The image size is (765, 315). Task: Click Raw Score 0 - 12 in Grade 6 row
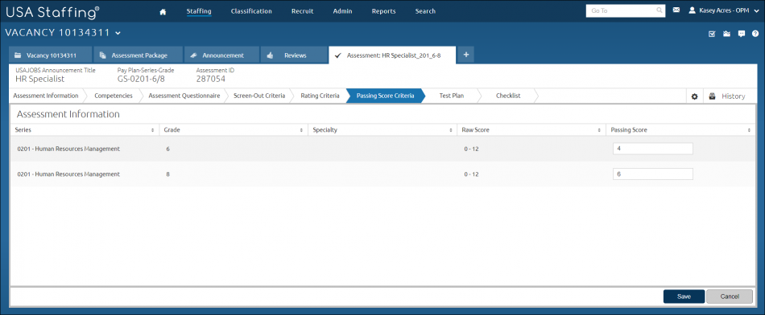(x=471, y=149)
